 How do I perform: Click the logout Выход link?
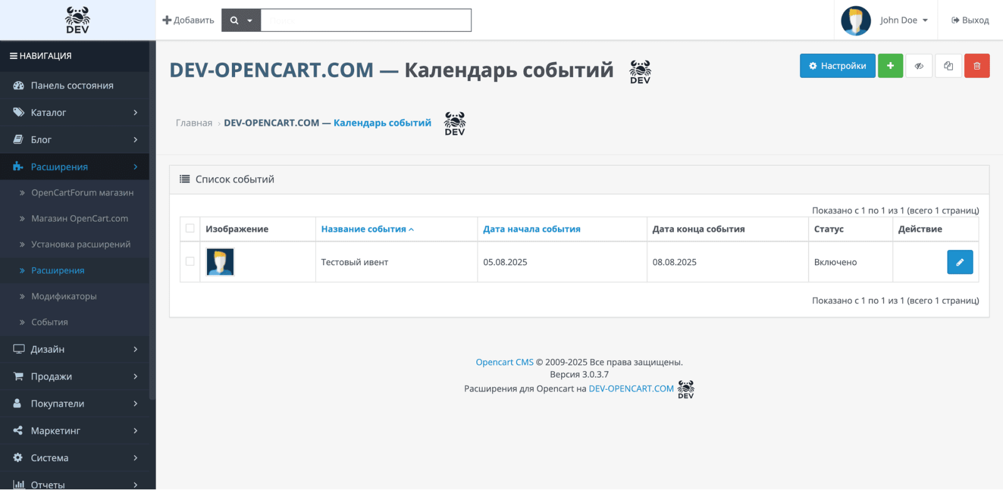(x=970, y=20)
